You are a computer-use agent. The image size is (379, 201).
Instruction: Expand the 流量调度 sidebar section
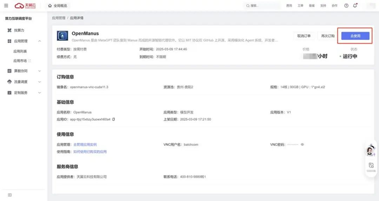pos(40,82)
